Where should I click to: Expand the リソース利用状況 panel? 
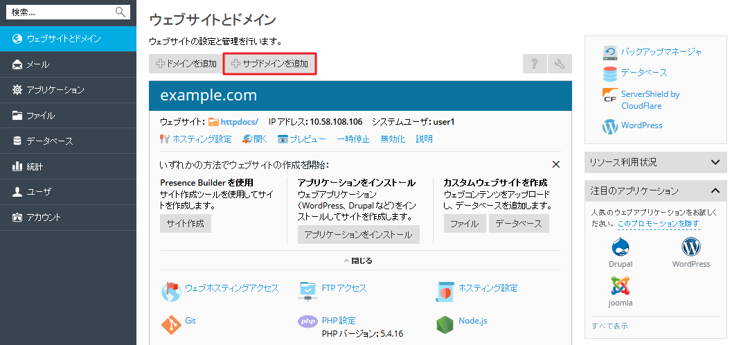[x=715, y=162]
